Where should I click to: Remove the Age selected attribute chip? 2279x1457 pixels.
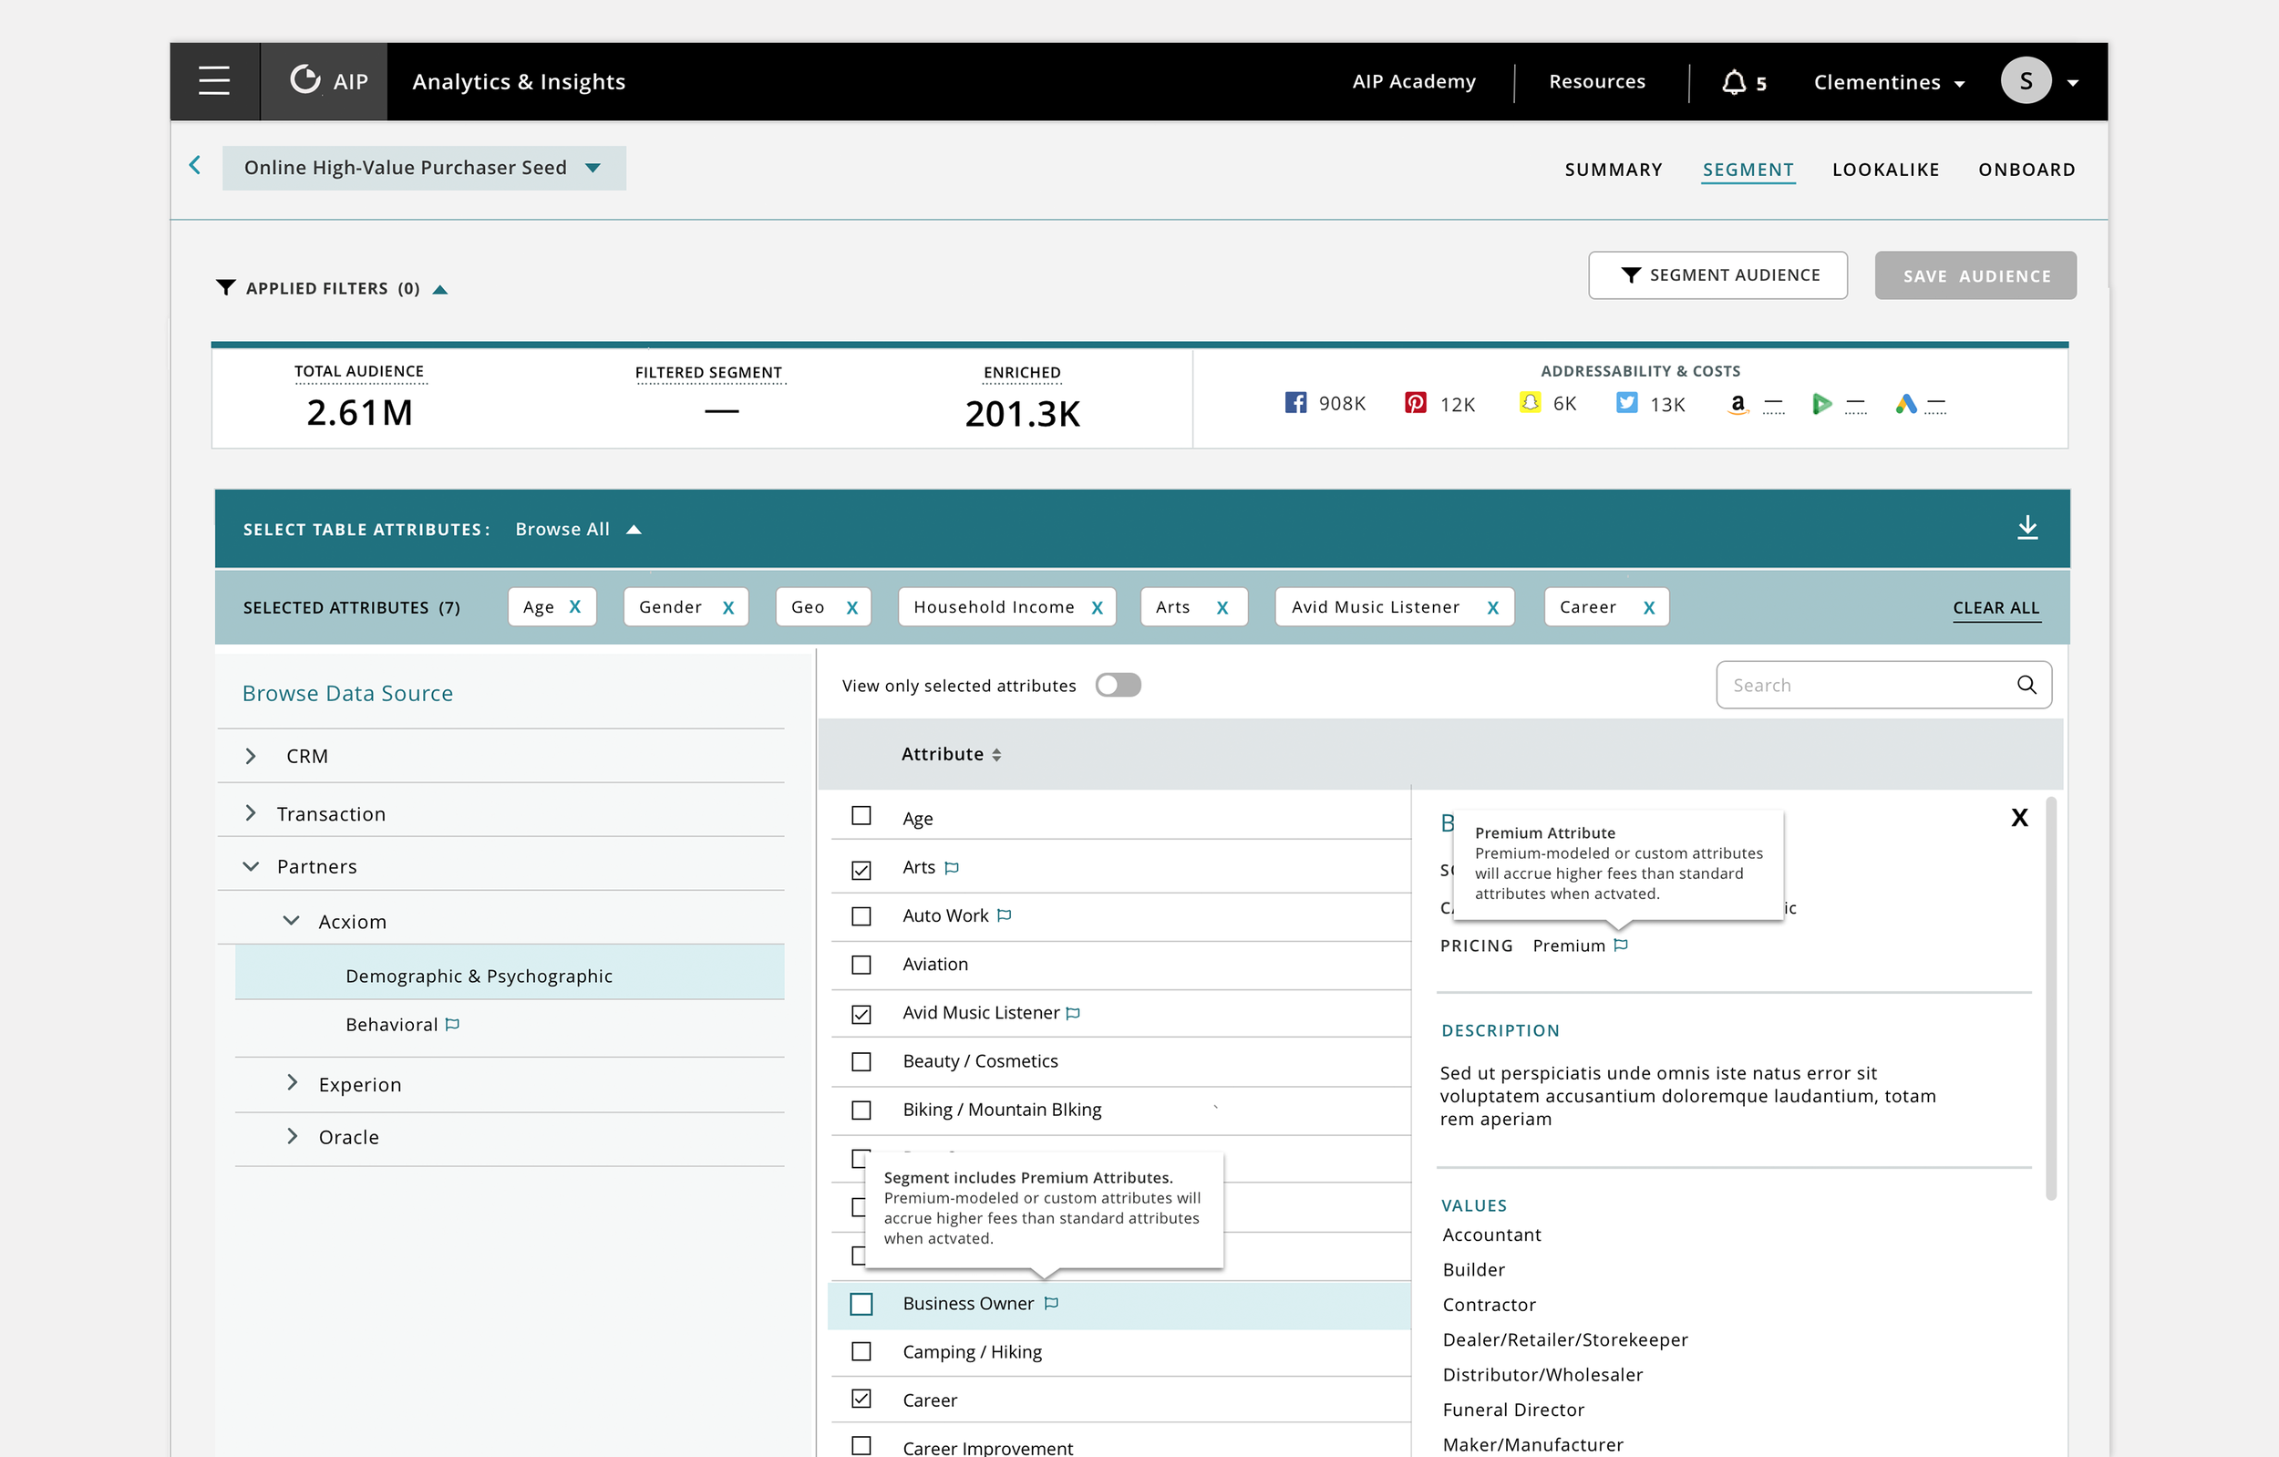574,607
